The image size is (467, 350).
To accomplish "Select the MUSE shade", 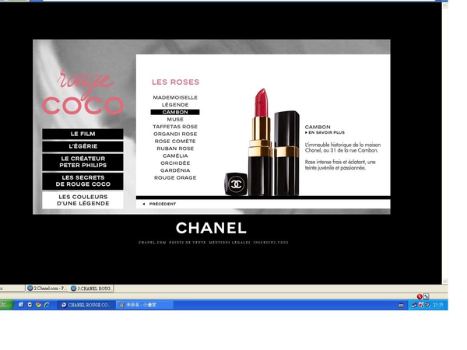I will (x=175, y=119).
